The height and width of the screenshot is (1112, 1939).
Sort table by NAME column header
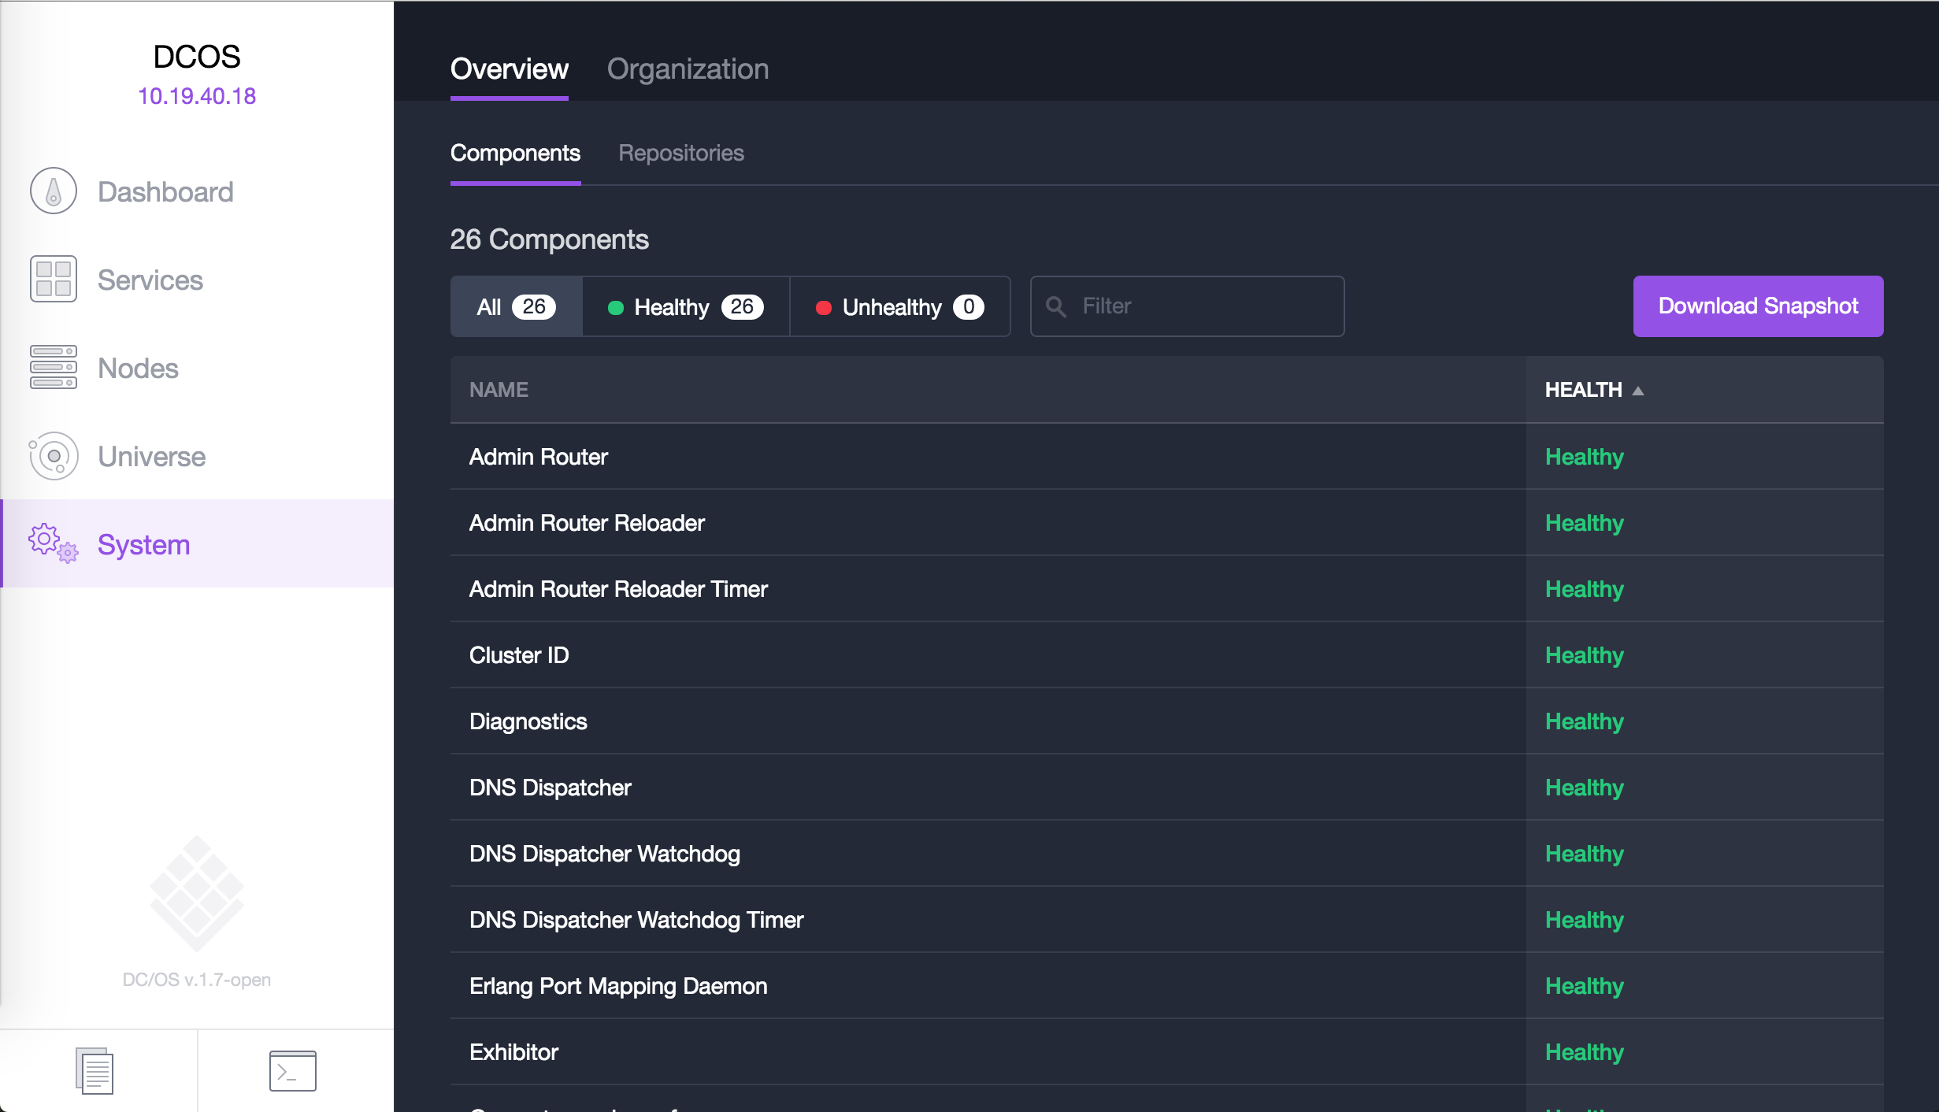(x=499, y=390)
